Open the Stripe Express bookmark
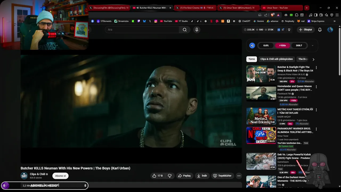The image size is (341, 192). pyautogui.click(x=316, y=21)
